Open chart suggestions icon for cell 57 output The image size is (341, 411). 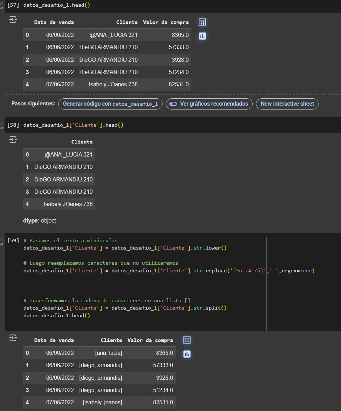pyautogui.click(x=202, y=36)
